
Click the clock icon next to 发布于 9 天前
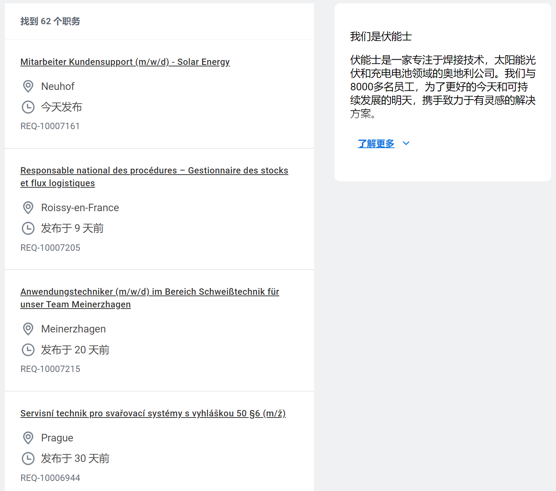coord(28,228)
